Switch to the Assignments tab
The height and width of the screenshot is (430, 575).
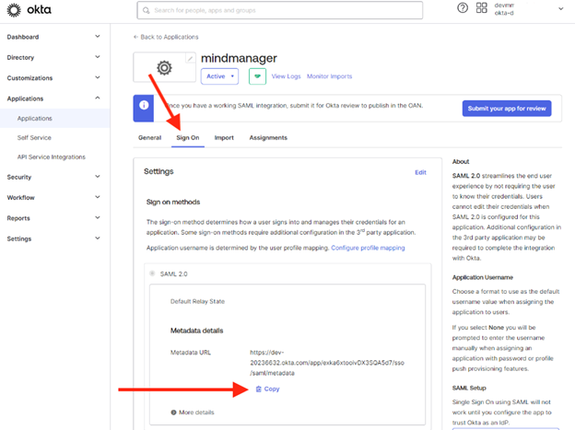(x=268, y=138)
